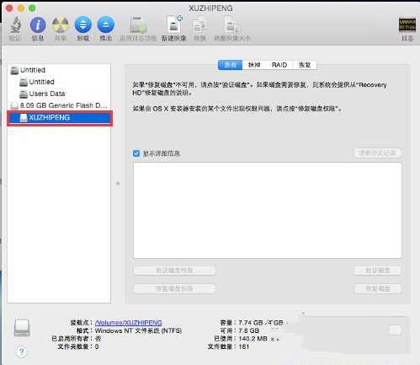Click the Verify microscope toolbar icon

click(x=15, y=25)
